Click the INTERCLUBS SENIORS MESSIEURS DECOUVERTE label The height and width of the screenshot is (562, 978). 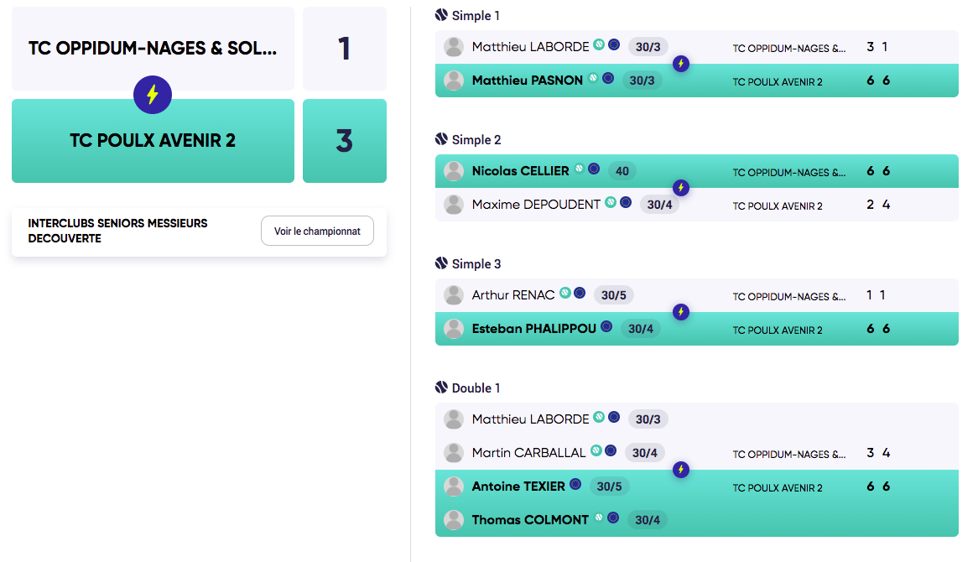click(118, 231)
